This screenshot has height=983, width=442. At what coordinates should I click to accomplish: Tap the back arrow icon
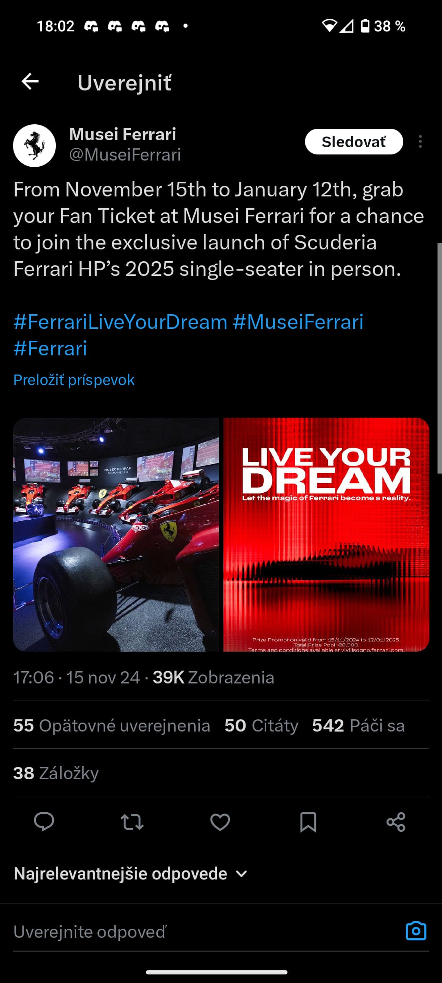pyautogui.click(x=30, y=82)
